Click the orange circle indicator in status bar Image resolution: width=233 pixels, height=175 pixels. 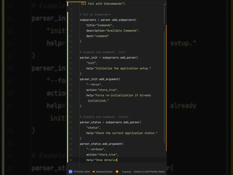(117, 172)
